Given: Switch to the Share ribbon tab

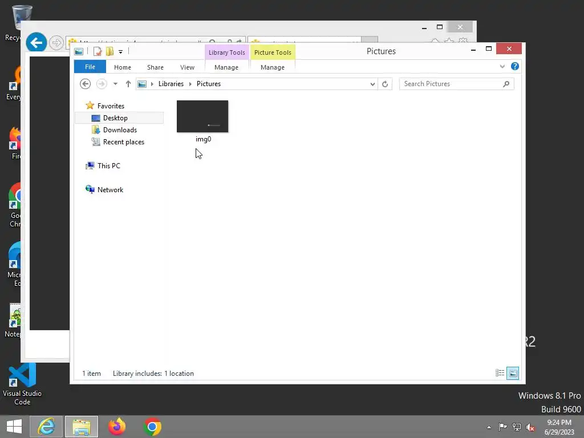Looking at the screenshot, I should (x=155, y=67).
